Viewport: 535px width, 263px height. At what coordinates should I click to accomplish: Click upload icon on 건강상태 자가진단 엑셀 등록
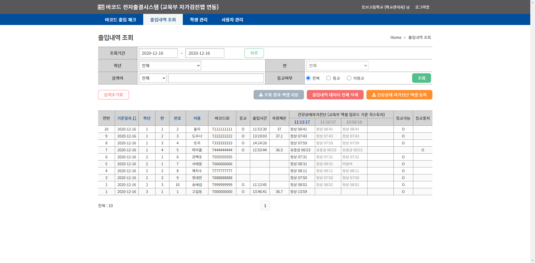click(374, 95)
